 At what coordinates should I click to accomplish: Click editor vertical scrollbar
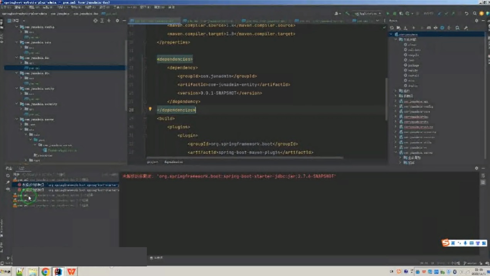[x=386, y=99]
